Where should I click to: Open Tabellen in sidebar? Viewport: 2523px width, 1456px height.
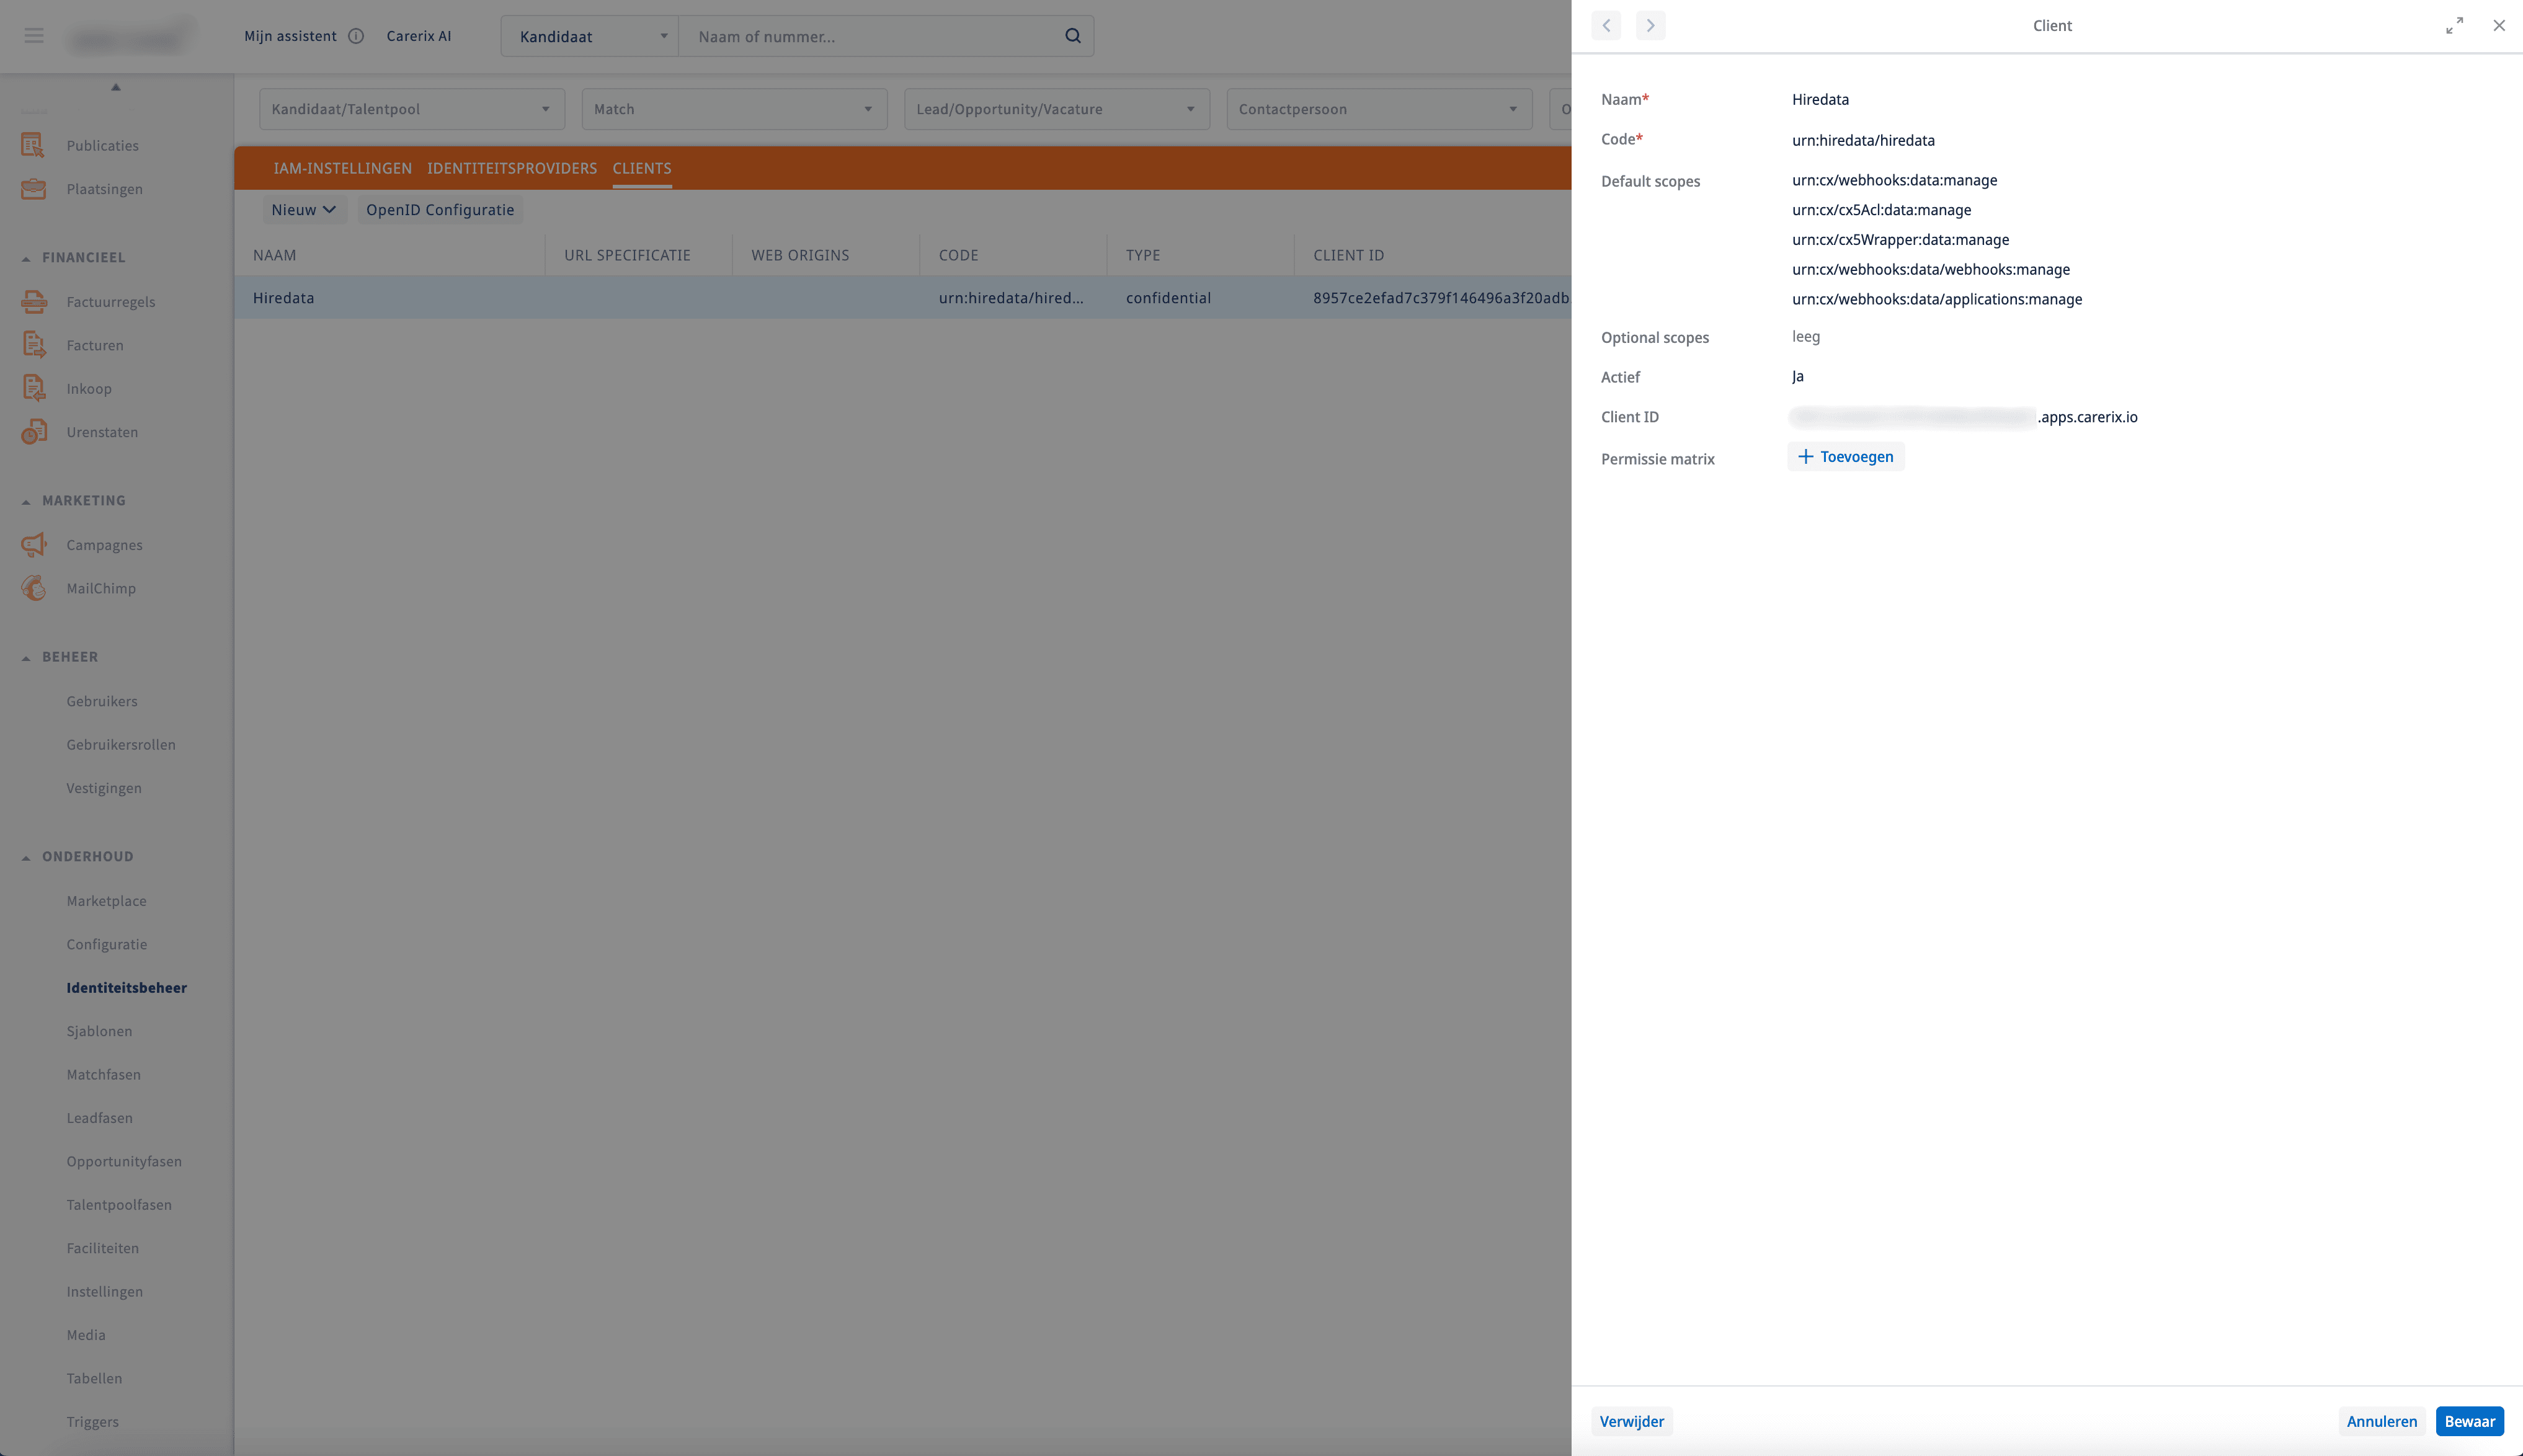(x=94, y=1378)
